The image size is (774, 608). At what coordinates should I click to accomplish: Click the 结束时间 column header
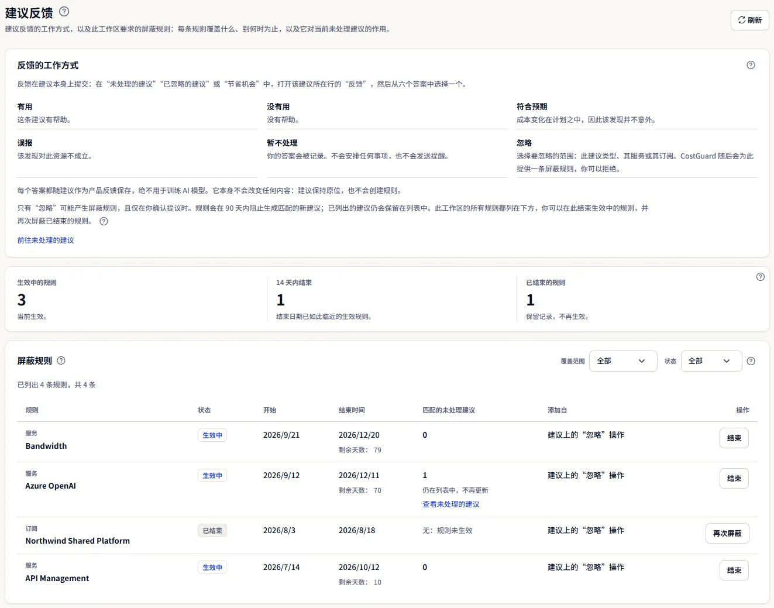352,410
